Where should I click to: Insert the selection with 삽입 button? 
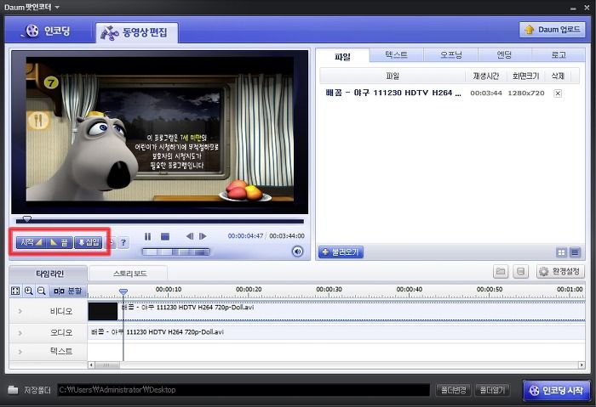(89, 242)
